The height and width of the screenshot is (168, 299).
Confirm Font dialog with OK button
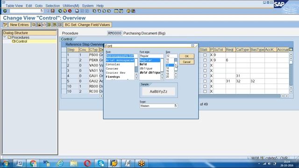coord(187,56)
